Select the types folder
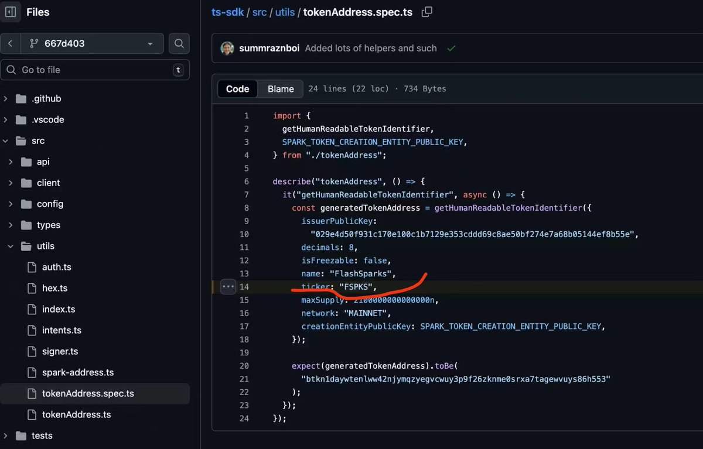Viewport: 703px width, 449px height. [x=49, y=225]
